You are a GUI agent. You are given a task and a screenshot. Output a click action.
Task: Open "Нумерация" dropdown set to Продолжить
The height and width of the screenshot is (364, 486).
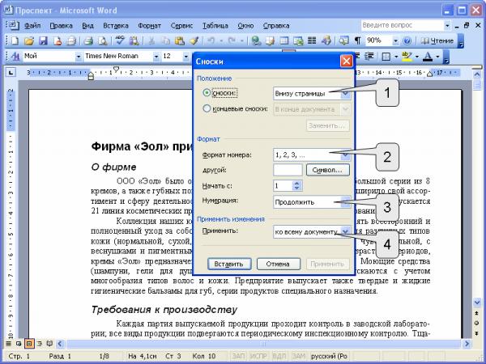coord(346,202)
